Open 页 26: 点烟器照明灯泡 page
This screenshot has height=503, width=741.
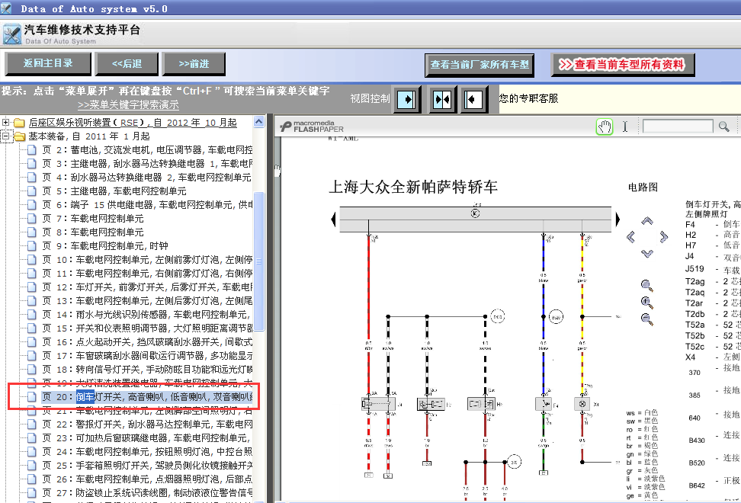pyautogui.click(x=147, y=479)
